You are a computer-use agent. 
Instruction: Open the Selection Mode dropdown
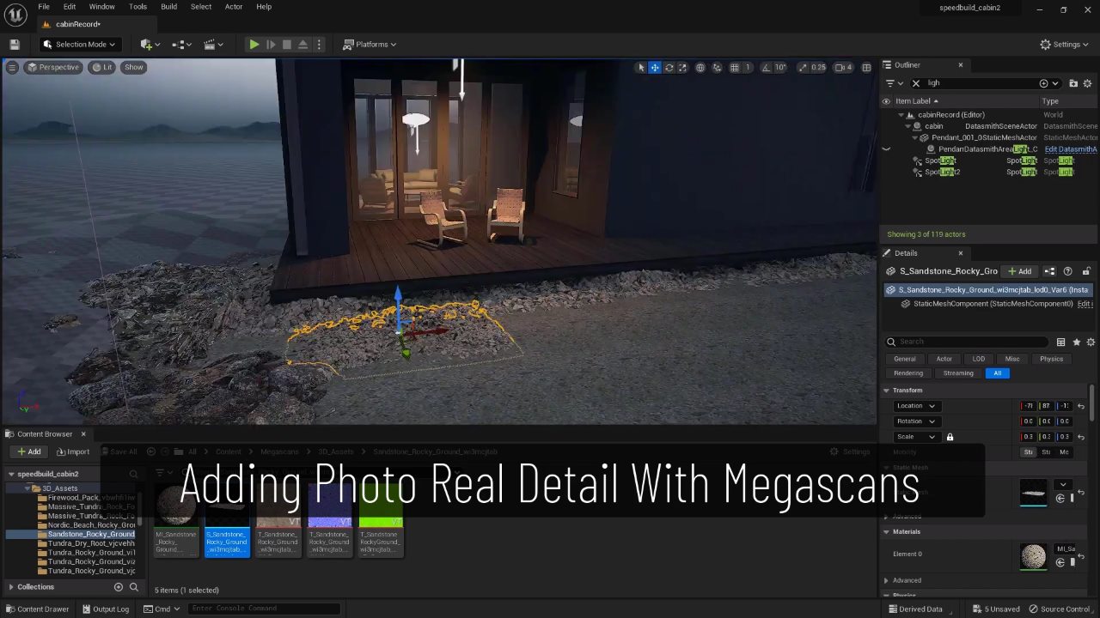tap(79, 45)
